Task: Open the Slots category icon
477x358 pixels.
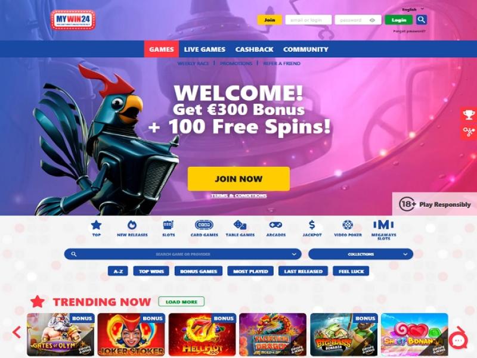Action: click(168, 225)
